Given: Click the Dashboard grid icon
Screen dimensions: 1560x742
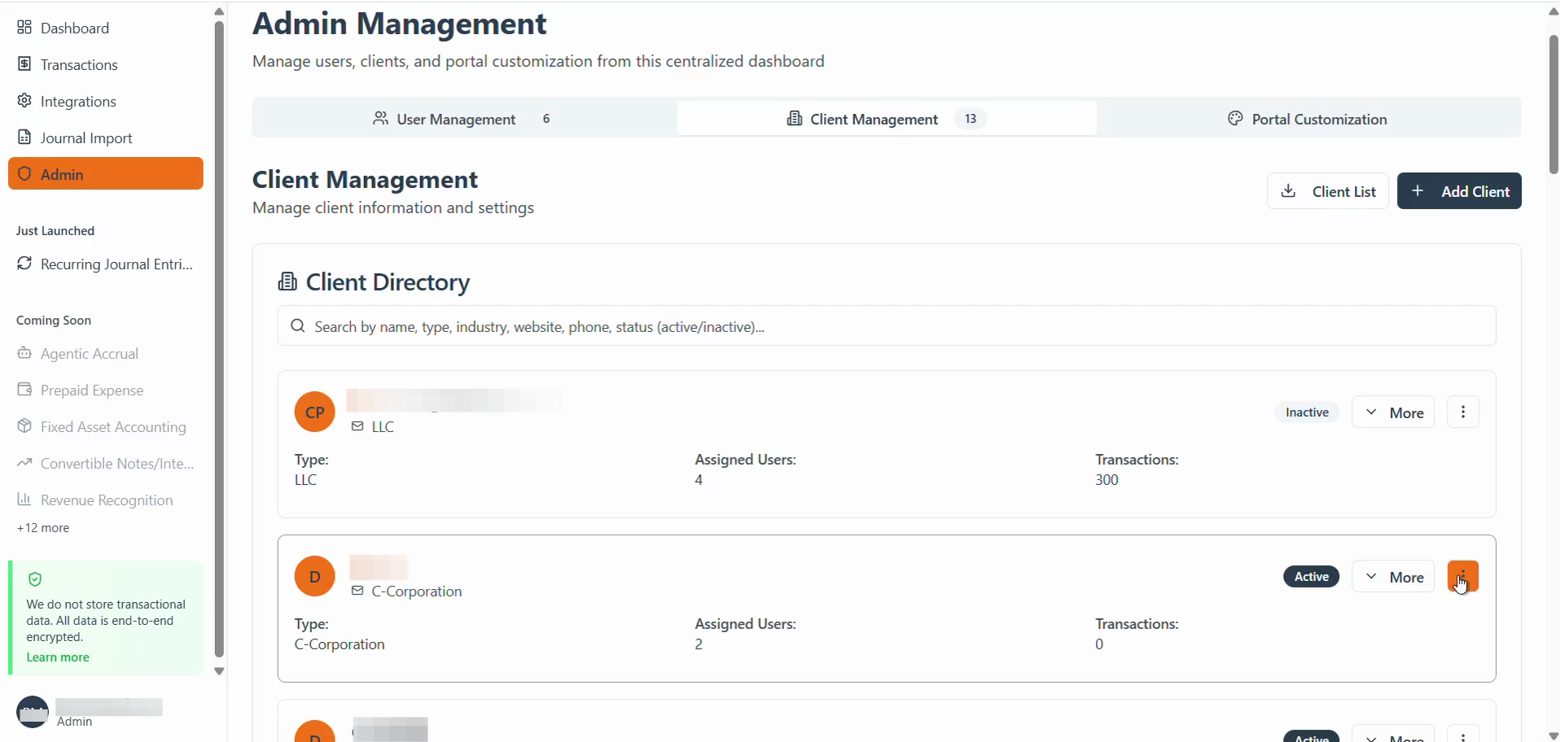Looking at the screenshot, I should [x=24, y=28].
